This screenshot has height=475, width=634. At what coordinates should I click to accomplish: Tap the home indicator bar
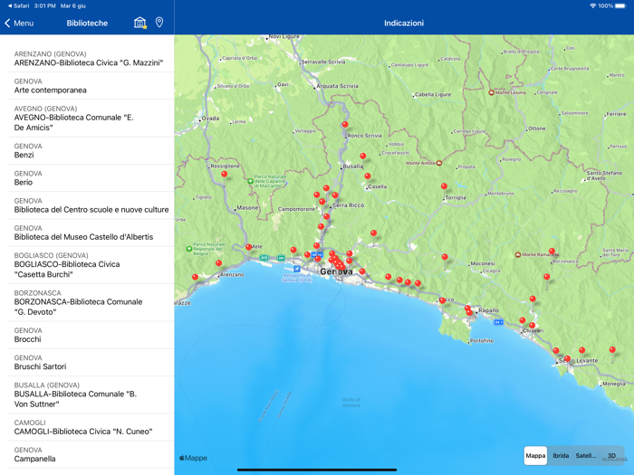point(317,470)
